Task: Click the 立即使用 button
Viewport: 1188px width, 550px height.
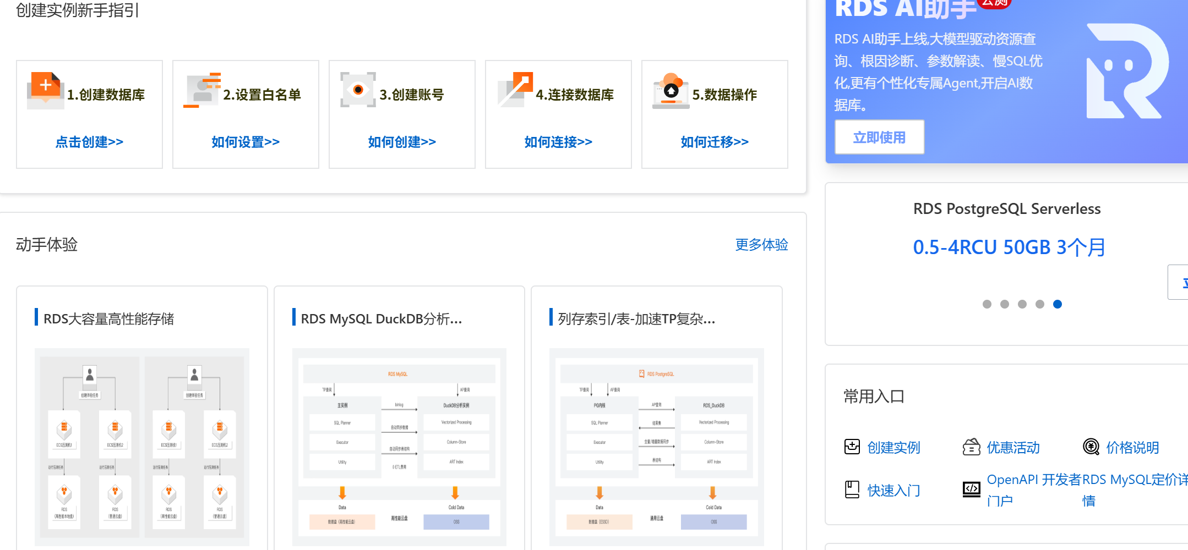Action: pos(879,137)
